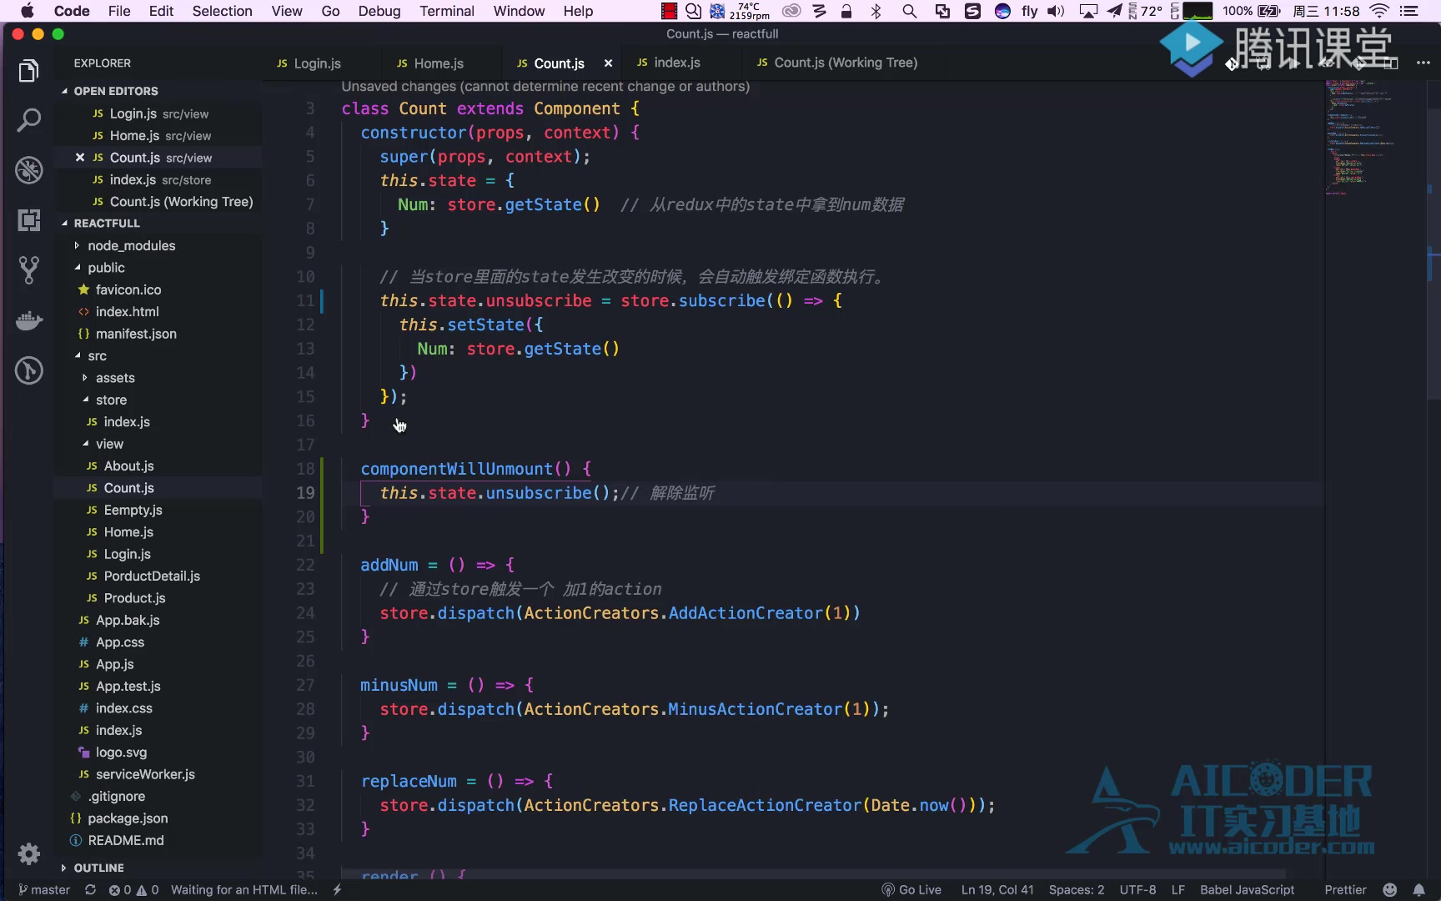Open editor More Actions ellipsis
The image size is (1441, 901).
[x=1423, y=63]
